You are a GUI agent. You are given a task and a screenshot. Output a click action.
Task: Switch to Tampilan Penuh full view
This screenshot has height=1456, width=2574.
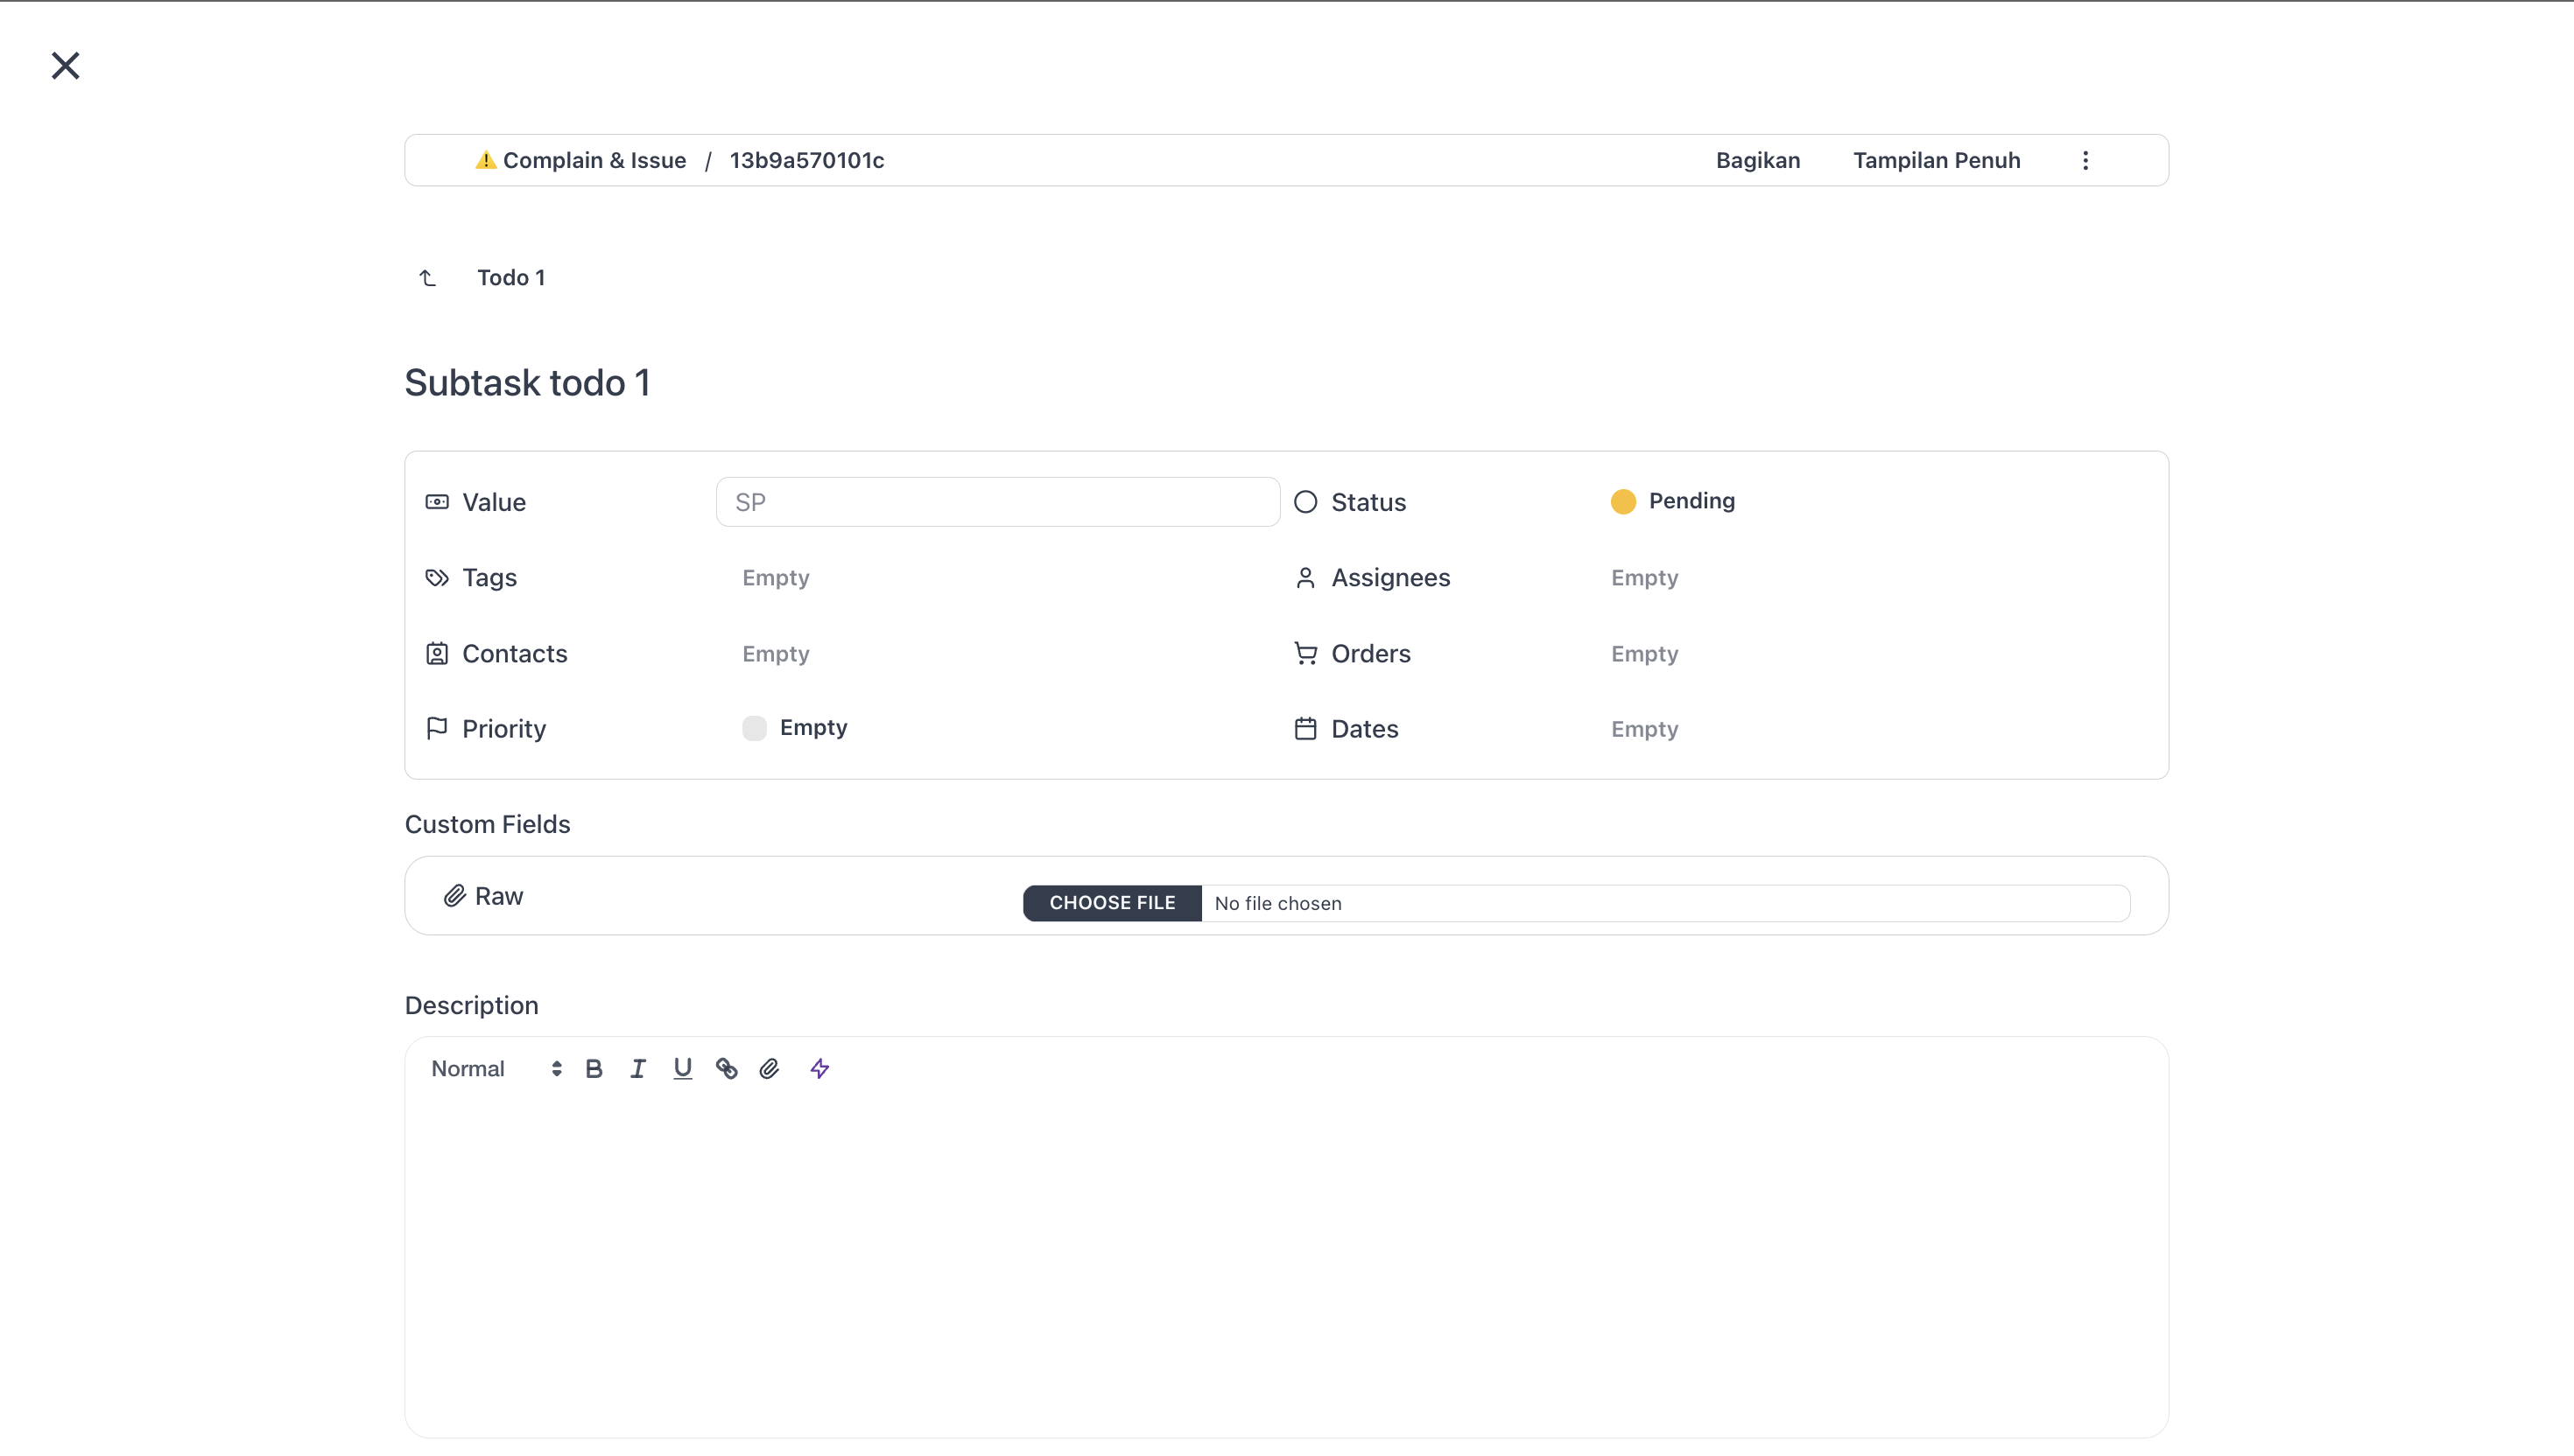(1937, 161)
